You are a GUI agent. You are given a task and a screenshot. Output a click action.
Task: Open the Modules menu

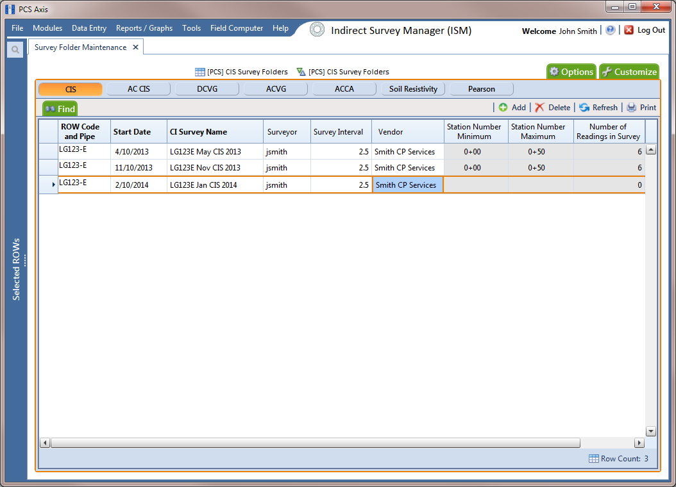(47, 28)
